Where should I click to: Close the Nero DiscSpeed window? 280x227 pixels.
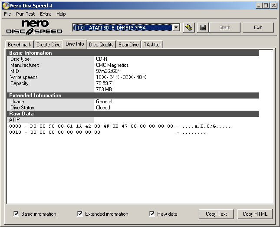pyautogui.click(x=273, y=6)
